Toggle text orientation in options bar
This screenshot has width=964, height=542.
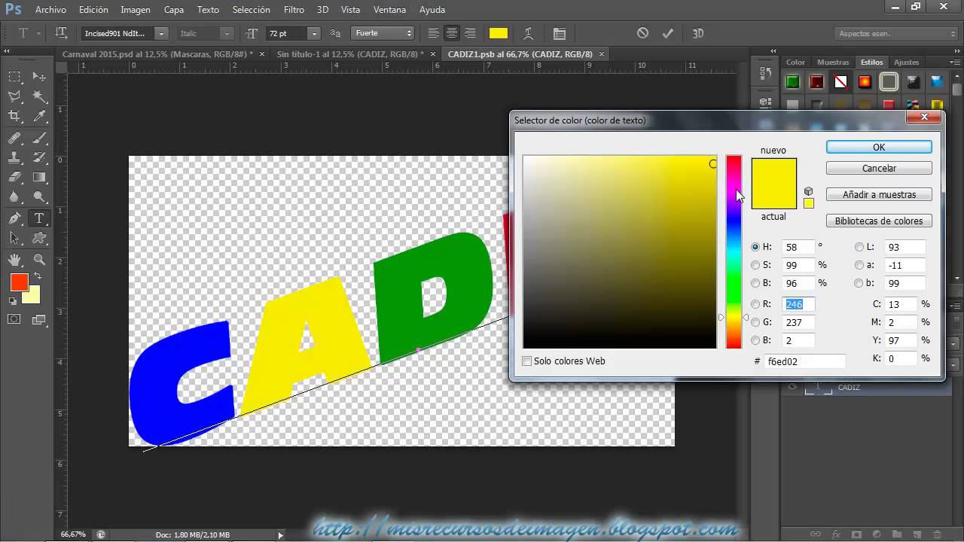point(62,33)
